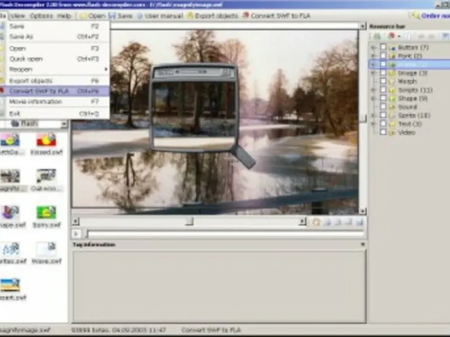The height and width of the screenshot is (337, 450).
Task: Tick the Text resource checkbox
Action: [383, 124]
